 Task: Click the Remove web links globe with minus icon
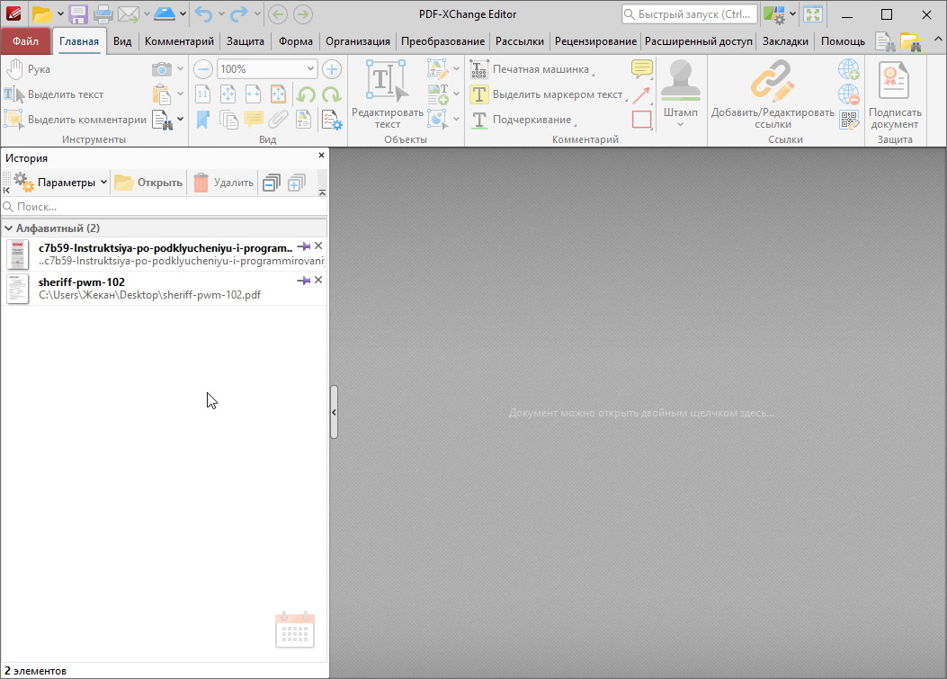849,94
